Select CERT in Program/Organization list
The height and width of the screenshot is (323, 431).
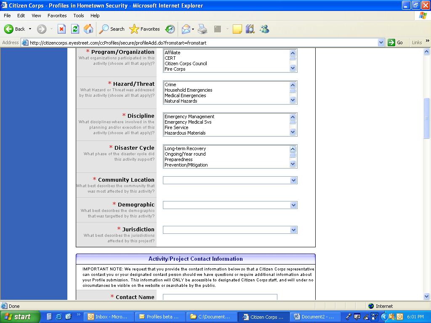click(x=170, y=58)
